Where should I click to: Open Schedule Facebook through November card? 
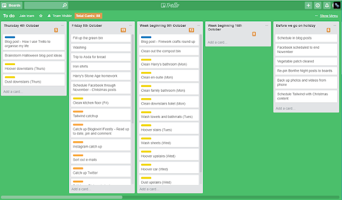[101, 87]
